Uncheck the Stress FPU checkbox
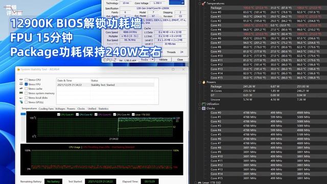This screenshot has width=327, height=184. point(26,84)
